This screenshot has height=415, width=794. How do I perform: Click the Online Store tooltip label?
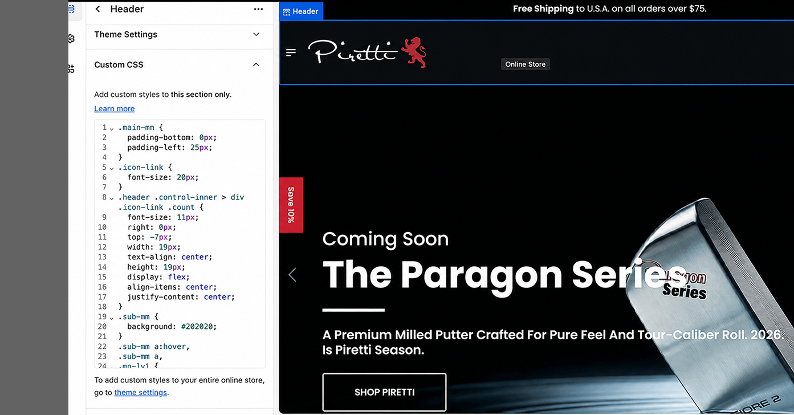525,64
